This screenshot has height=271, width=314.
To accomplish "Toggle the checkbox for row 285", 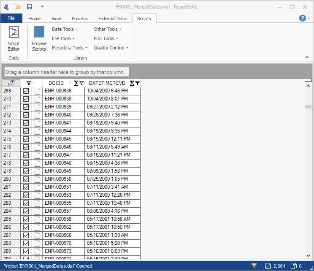I will [x=26, y=219].
